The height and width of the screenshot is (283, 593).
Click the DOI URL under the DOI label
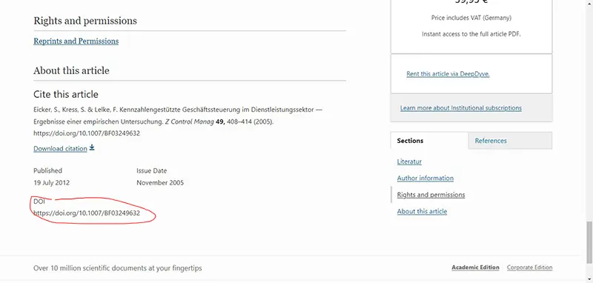(87, 213)
